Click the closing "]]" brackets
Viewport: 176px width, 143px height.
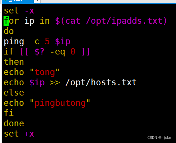pos(86,52)
